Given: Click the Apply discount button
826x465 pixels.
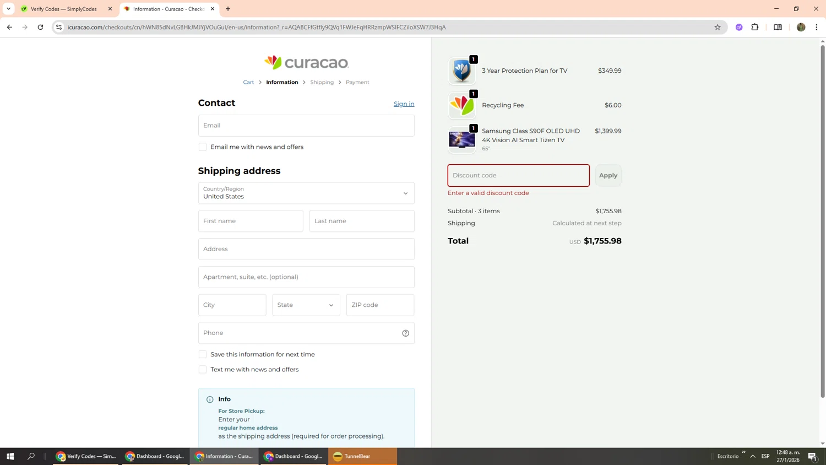Looking at the screenshot, I should 608,175.
